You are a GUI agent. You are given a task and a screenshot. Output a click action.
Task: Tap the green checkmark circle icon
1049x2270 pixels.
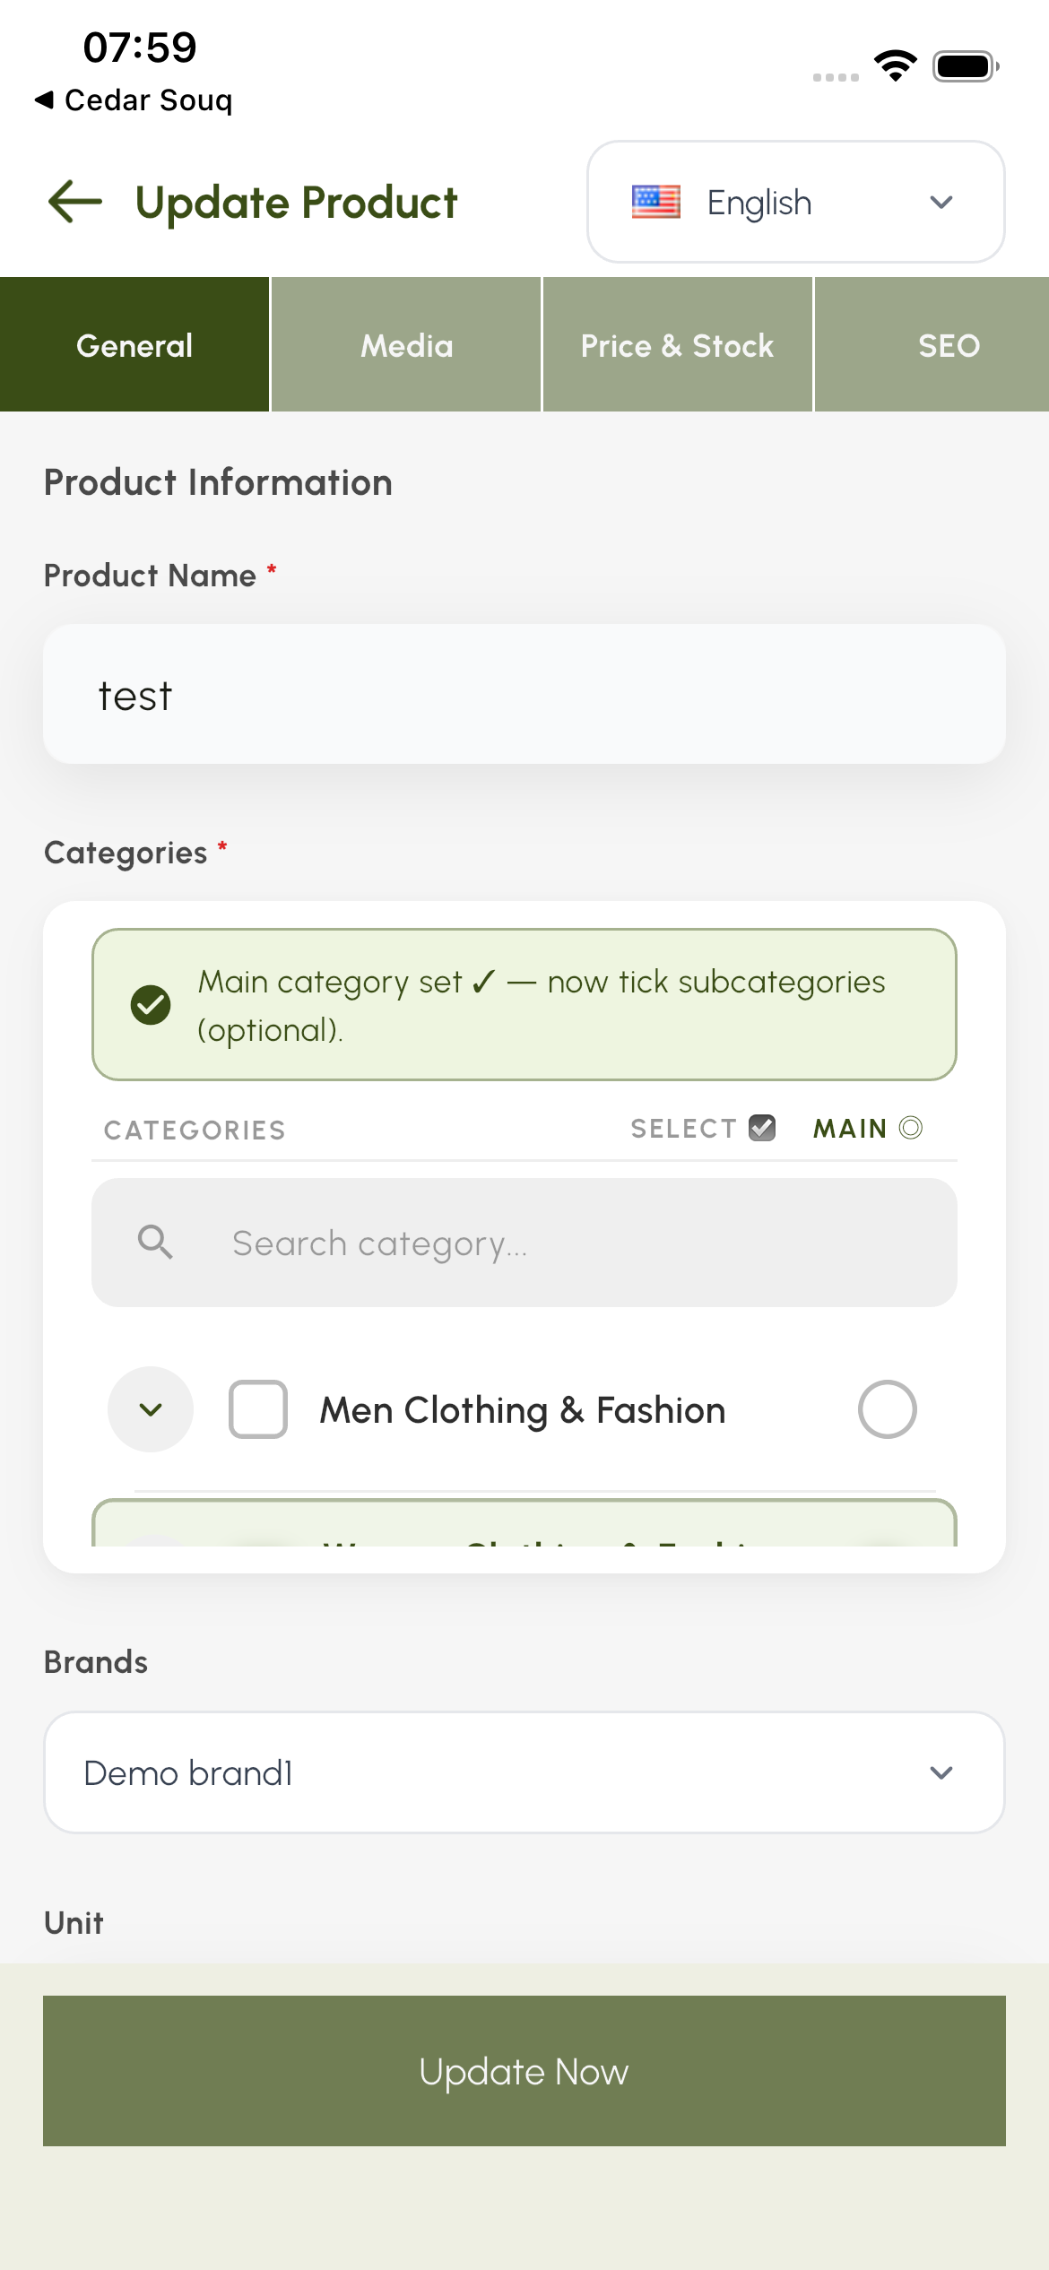[x=151, y=1005]
